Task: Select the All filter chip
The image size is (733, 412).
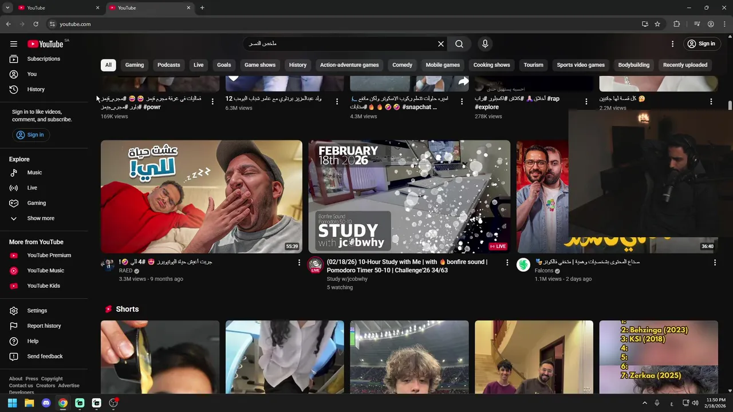Action: [108, 65]
